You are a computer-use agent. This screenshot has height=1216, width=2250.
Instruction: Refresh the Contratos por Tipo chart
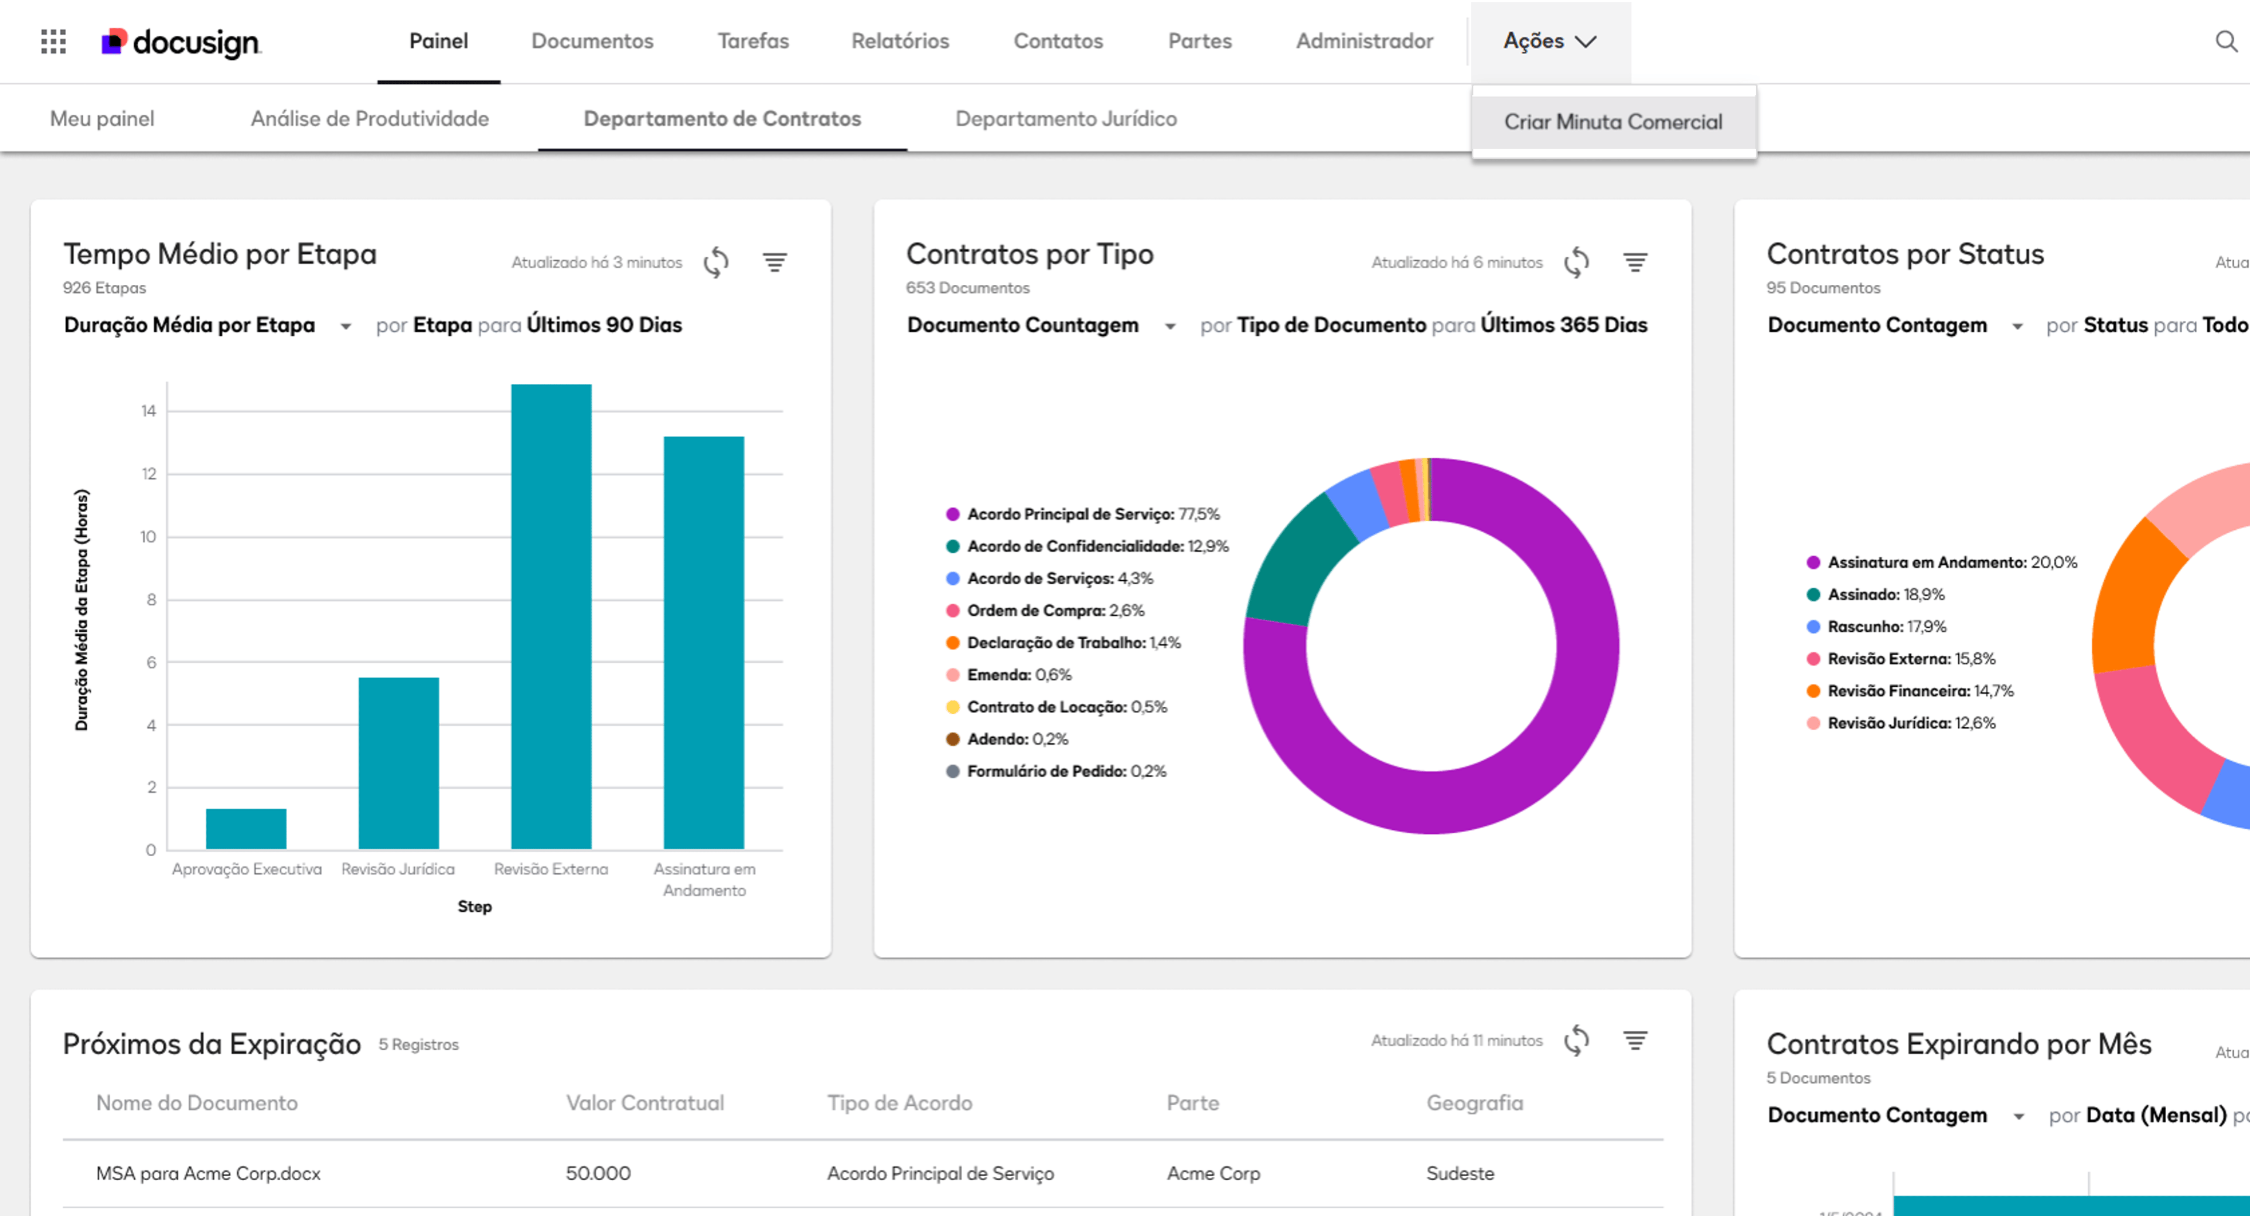pyautogui.click(x=1576, y=262)
